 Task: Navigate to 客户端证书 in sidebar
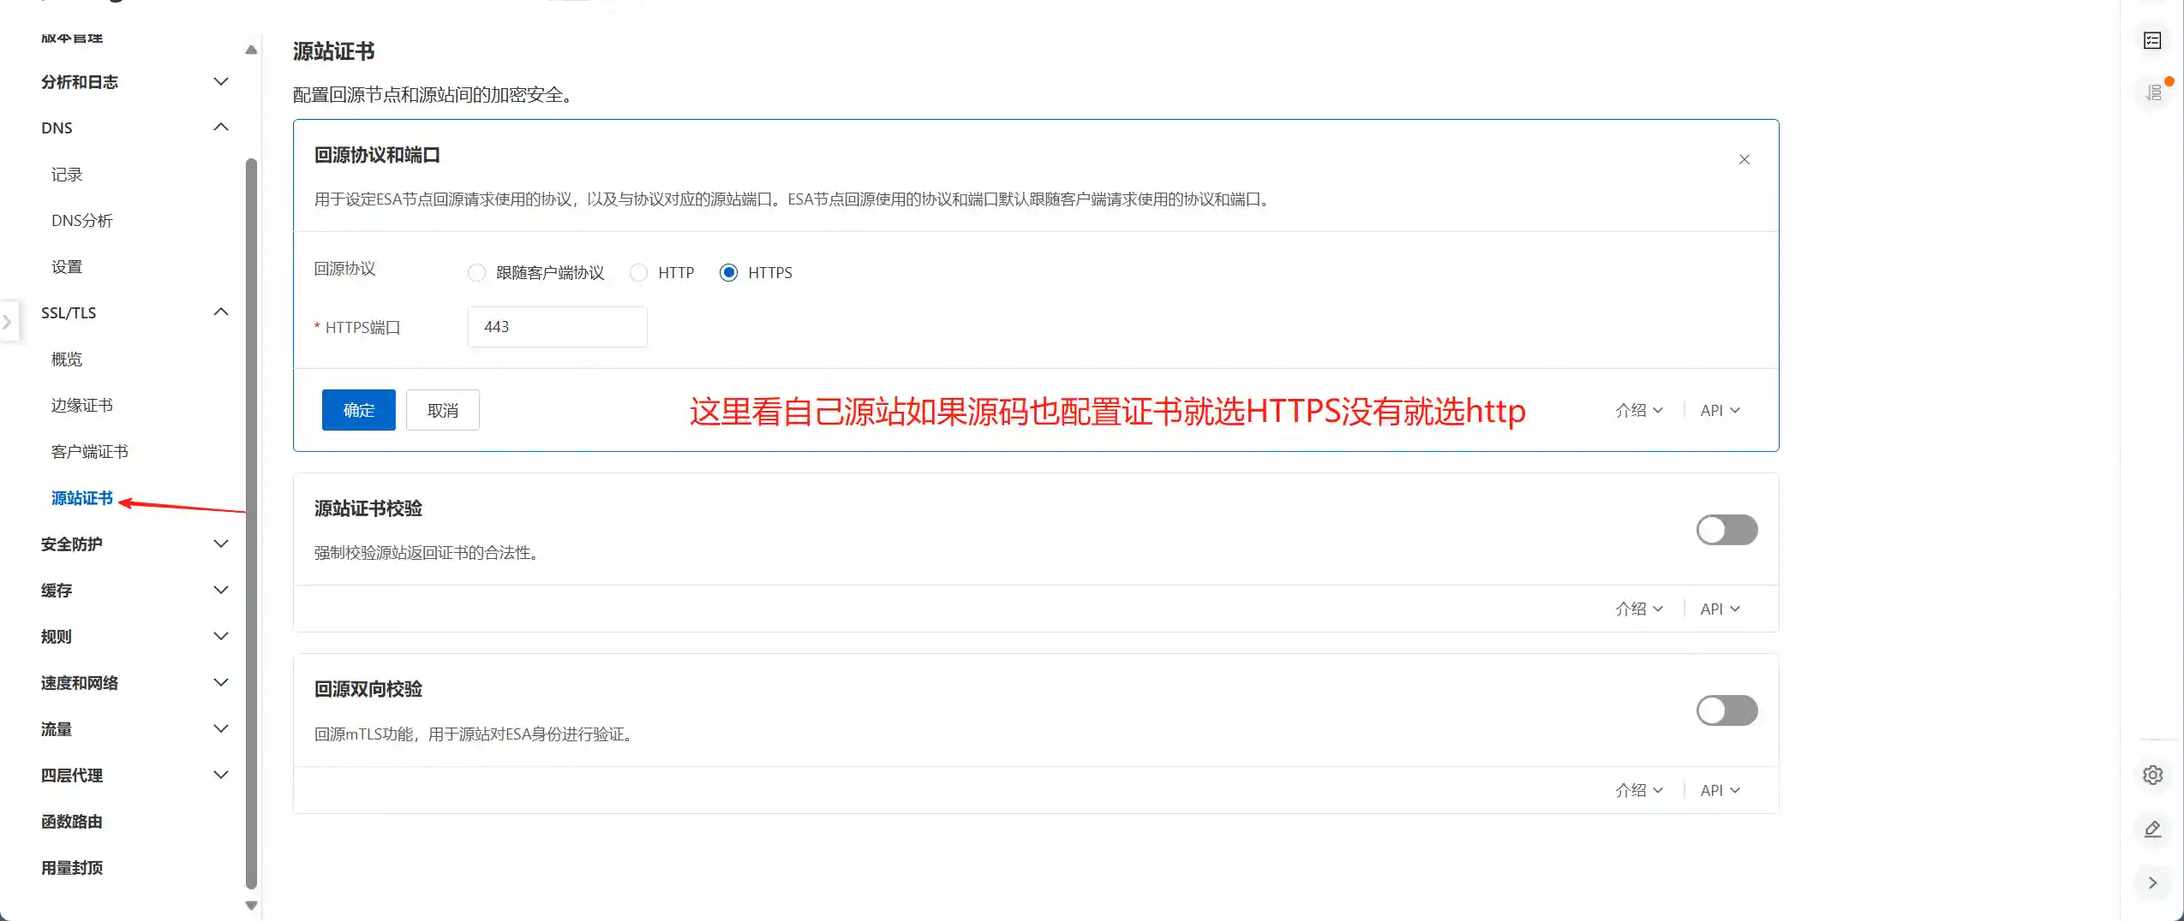[91, 451]
